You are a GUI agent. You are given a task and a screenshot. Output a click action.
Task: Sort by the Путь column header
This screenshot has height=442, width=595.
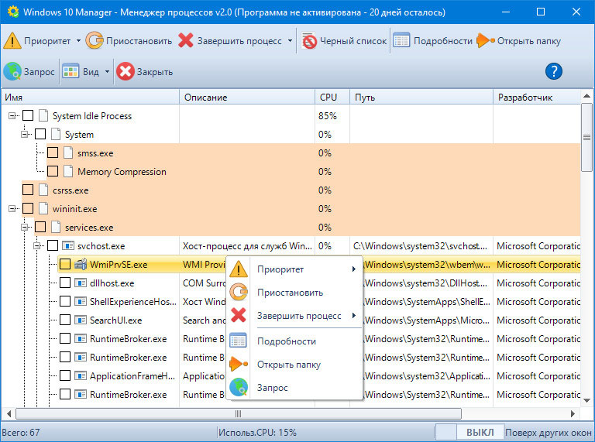pyautogui.click(x=421, y=97)
